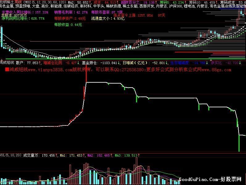Click the 筹码10: 46.459 value
Viewport: 246px width, 185px height.
203,2
